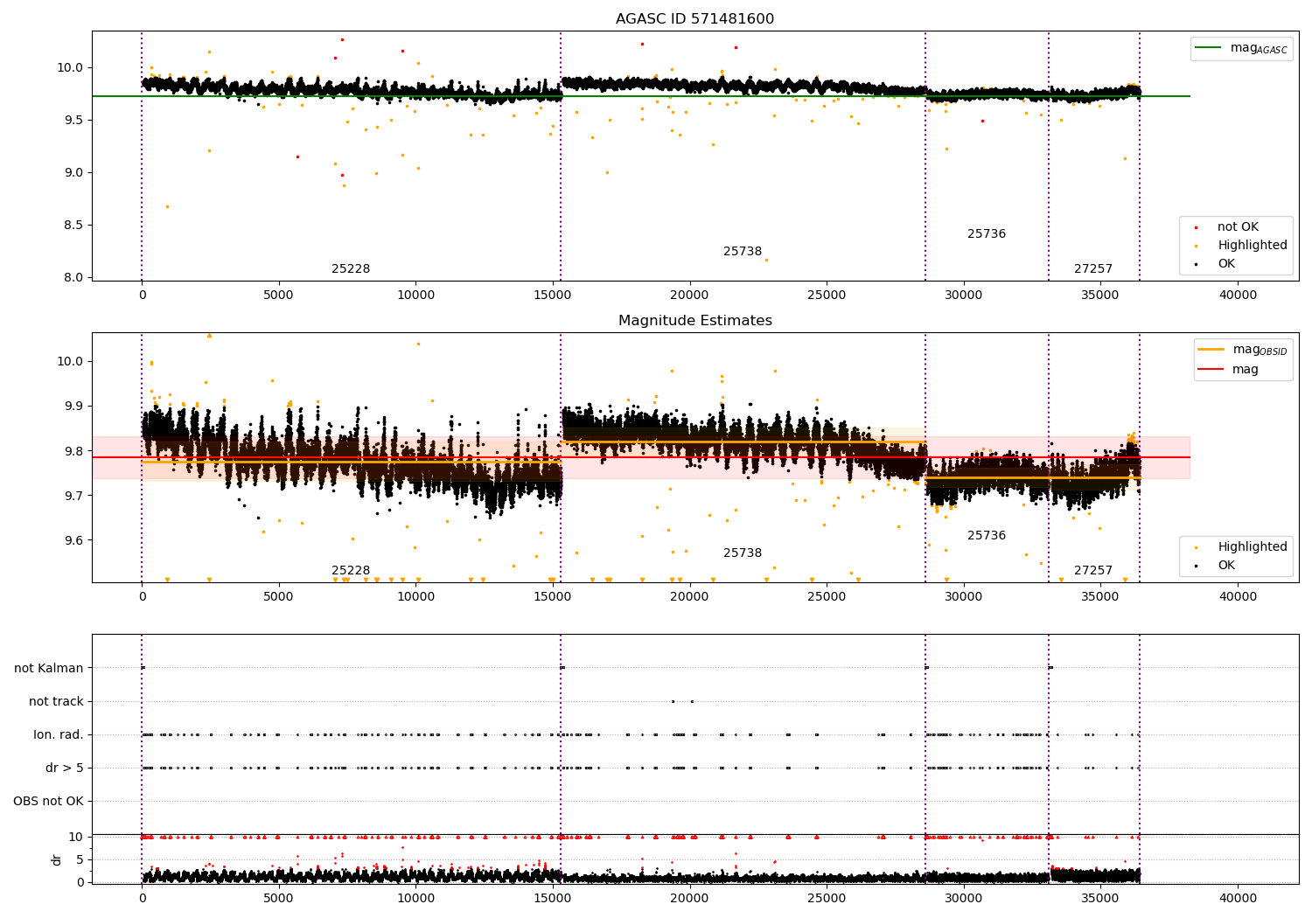
Task: Click y-tick 9.7 on Magnitude Estimates plot
Action: [73, 496]
